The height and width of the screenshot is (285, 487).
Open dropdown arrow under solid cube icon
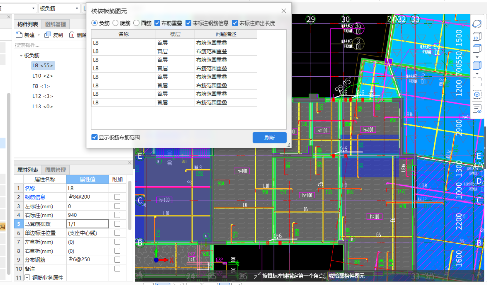(477, 73)
